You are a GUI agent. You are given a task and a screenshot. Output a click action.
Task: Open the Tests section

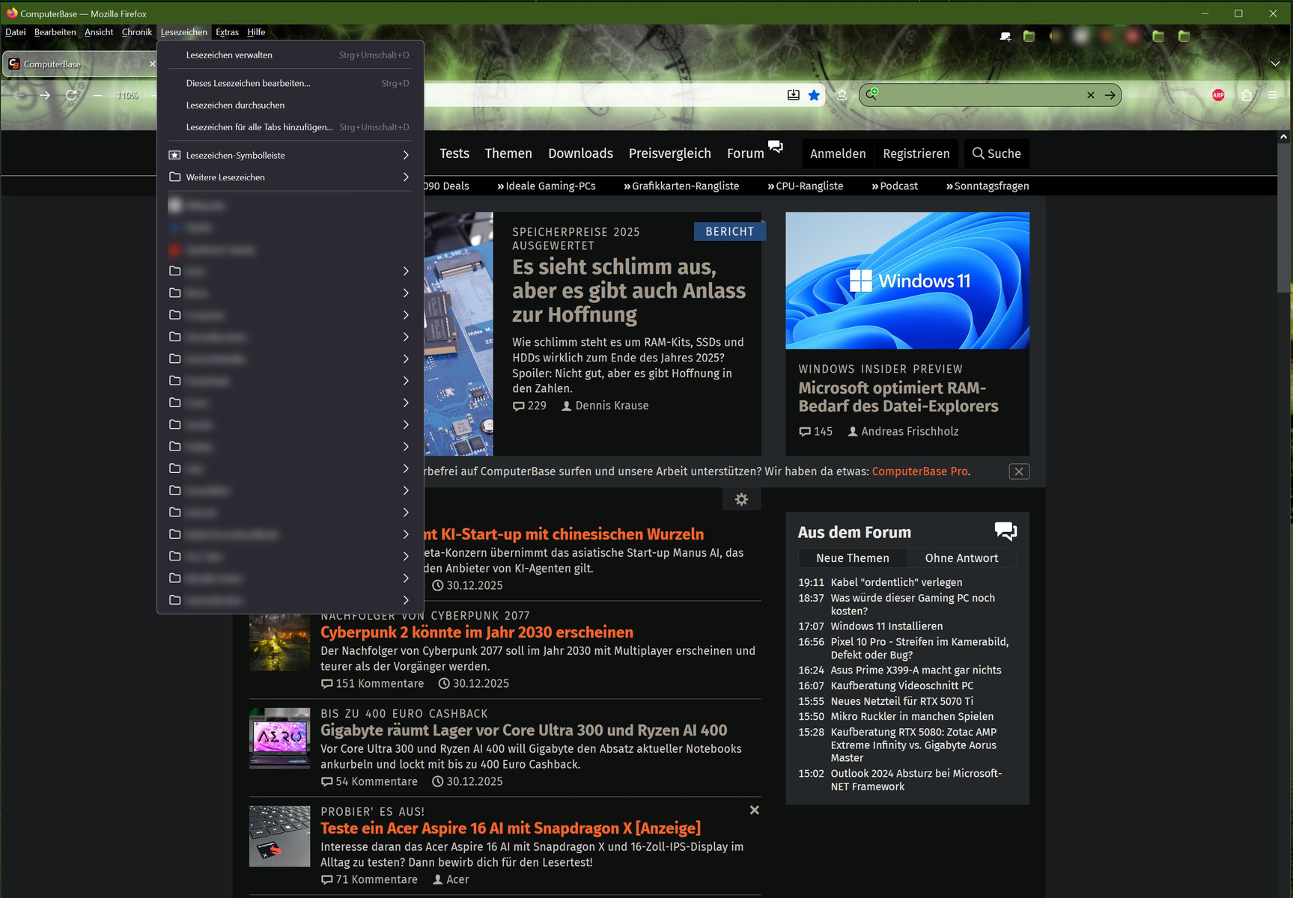pyautogui.click(x=454, y=153)
